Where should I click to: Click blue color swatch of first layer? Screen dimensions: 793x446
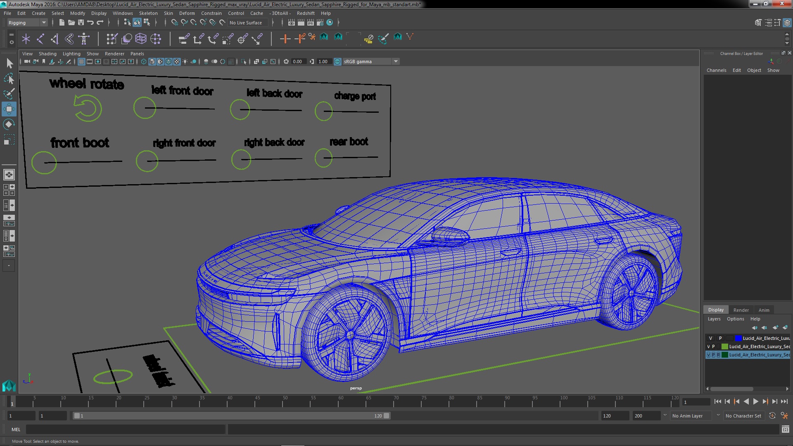pyautogui.click(x=738, y=338)
